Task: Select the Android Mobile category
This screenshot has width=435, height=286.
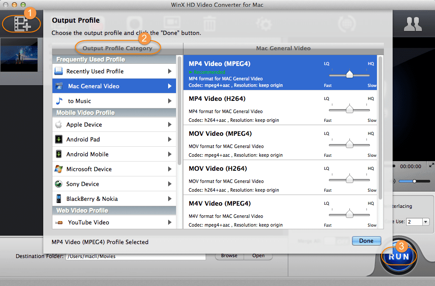Action: 87,154
